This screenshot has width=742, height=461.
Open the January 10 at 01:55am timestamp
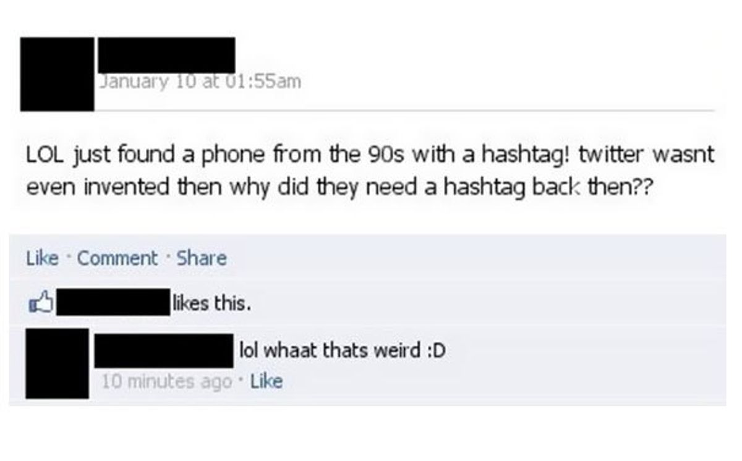[200, 82]
